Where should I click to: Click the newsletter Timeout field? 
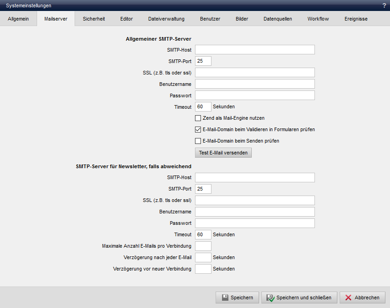tap(203, 235)
